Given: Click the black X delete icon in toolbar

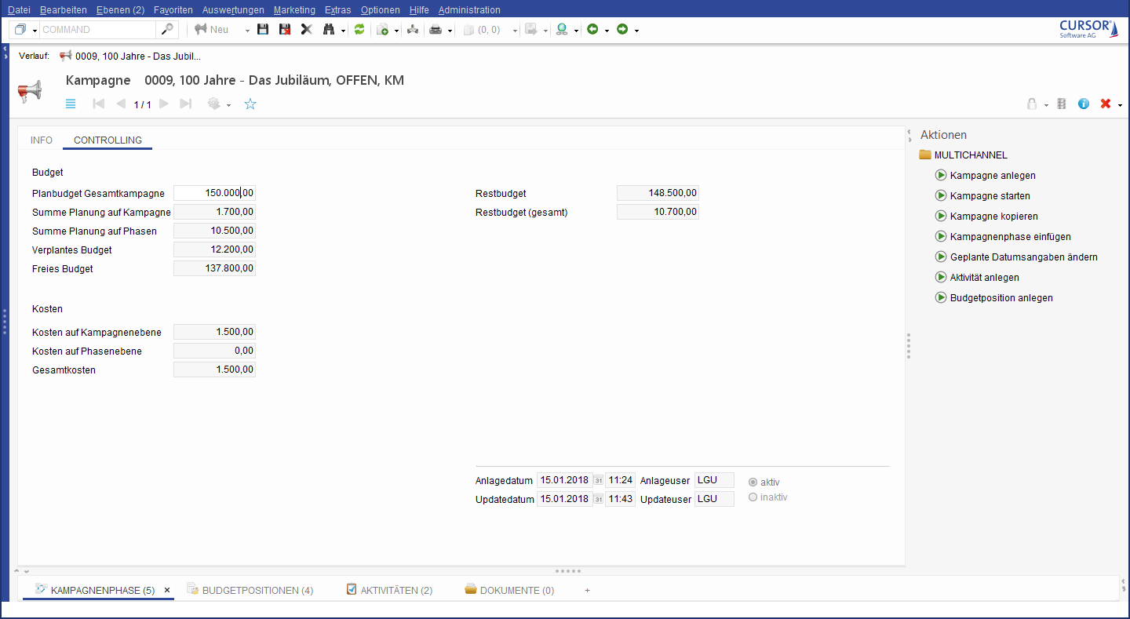Looking at the screenshot, I should (x=307, y=30).
